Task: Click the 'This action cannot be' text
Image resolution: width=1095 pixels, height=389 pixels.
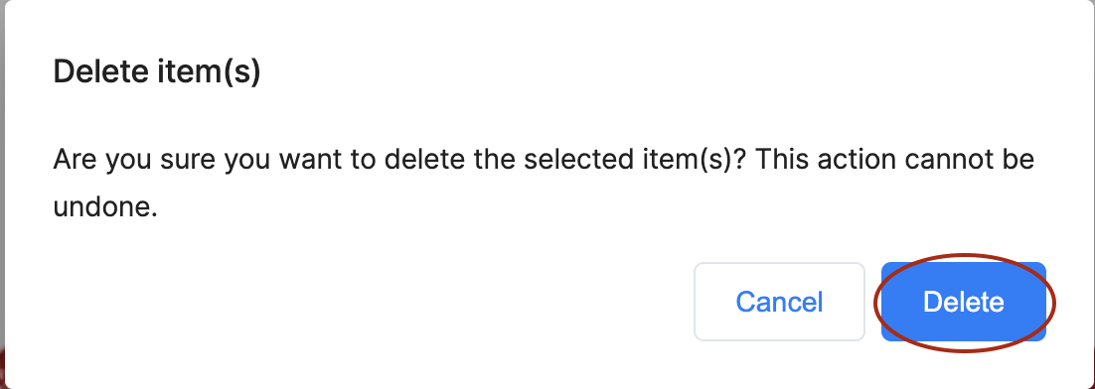Action: pyautogui.click(x=894, y=160)
